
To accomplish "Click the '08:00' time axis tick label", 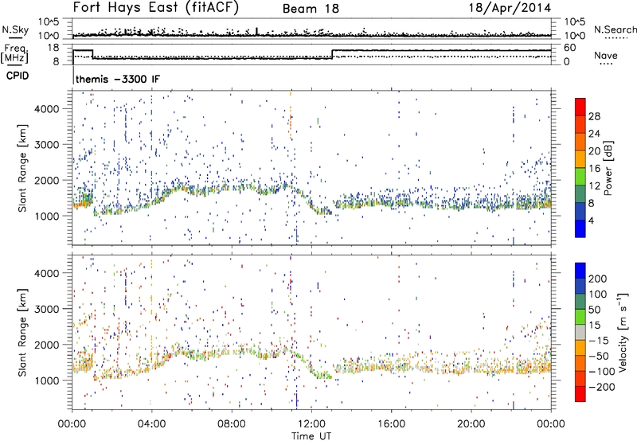I will [x=232, y=424].
